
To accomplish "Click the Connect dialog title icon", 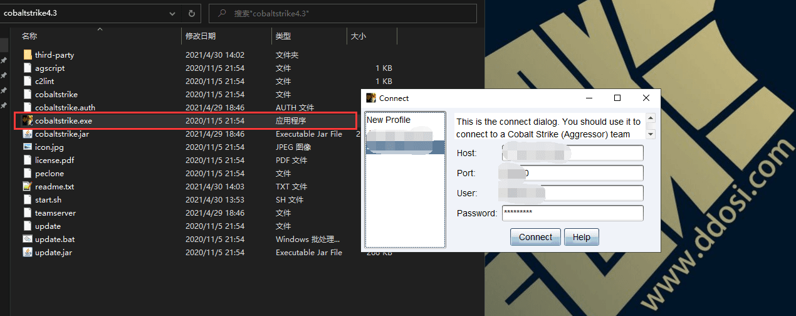I will [x=371, y=98].
